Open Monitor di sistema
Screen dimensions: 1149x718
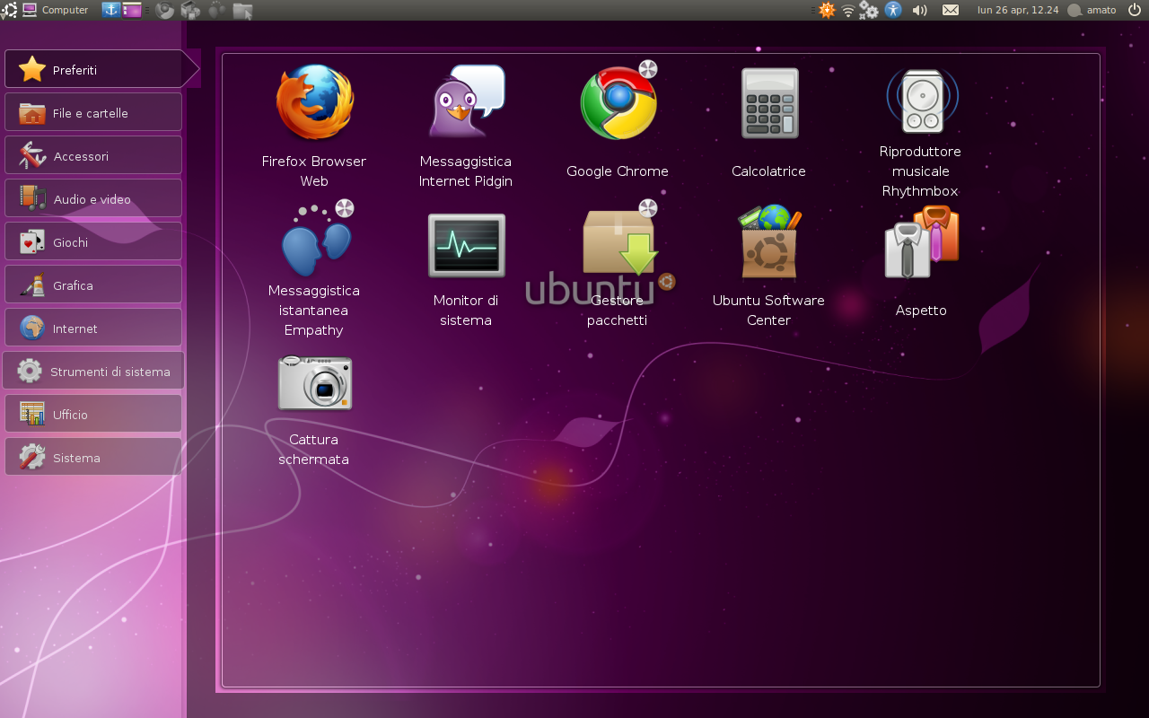(x=465, y=244)
